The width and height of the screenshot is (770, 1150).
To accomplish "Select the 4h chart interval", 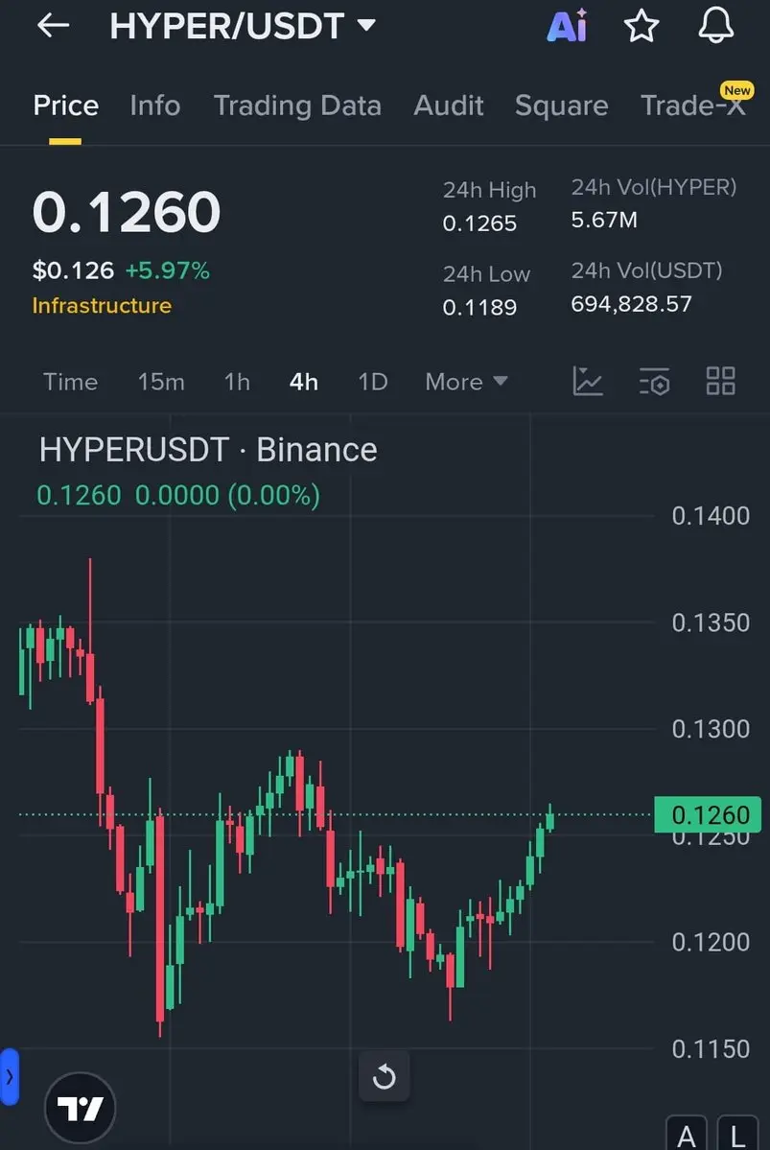I will tap(304, 382).
